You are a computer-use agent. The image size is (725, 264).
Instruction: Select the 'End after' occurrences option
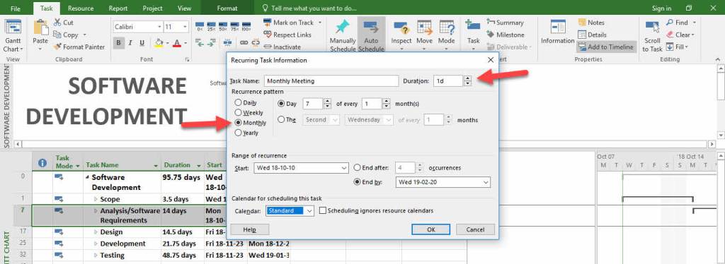click(357, 168)
